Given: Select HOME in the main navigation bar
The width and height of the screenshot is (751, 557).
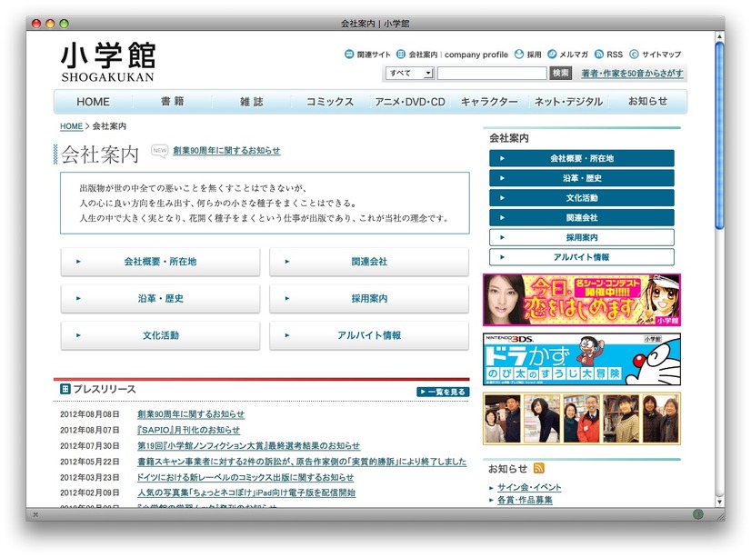Looking at the screenshot, I should coord(93,102).
